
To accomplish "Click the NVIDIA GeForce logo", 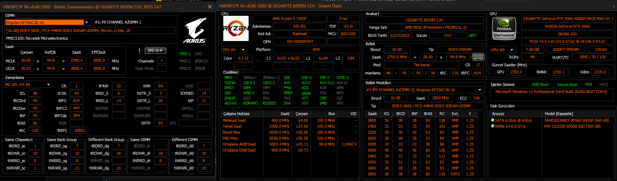I will tap(504, 28).
